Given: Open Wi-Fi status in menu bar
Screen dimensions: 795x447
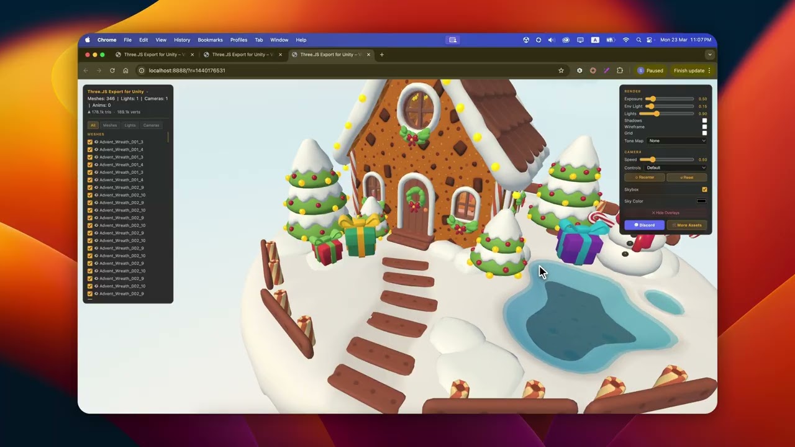Looking at the screenshot, I should 625,40.
